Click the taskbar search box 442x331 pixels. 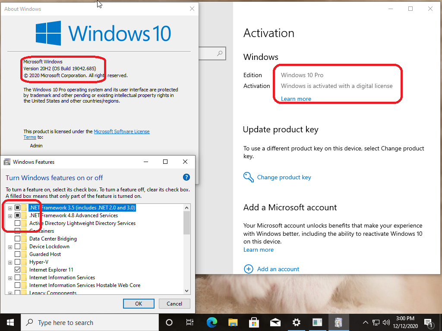pyautogui.click(x=90, y=322)
